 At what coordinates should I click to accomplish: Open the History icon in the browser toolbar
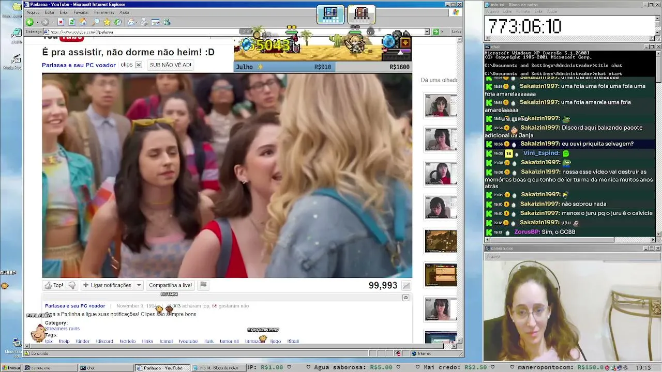tap(118, 22)
